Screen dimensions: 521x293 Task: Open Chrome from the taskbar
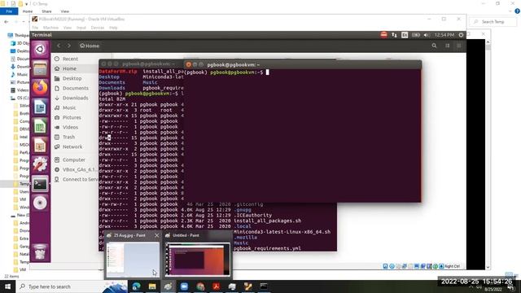(200, 286)
